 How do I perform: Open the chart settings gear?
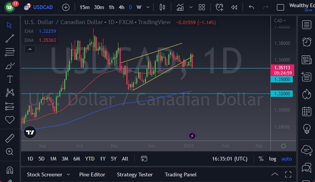[283, 146]
